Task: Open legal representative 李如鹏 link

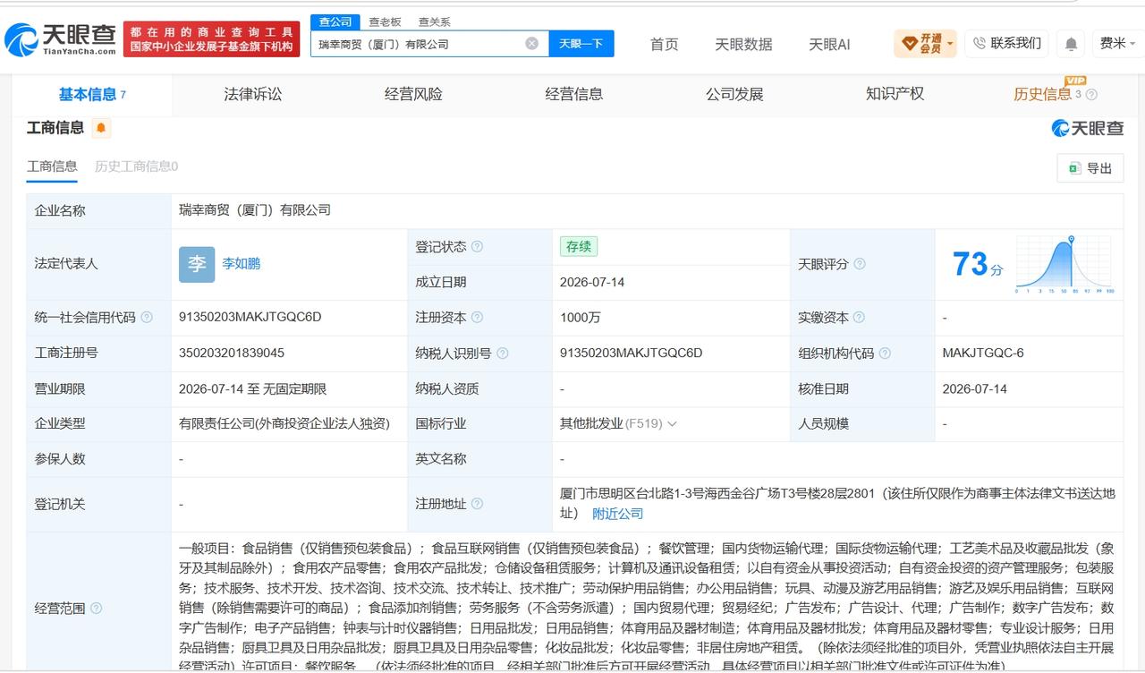Action: (242, 264)
